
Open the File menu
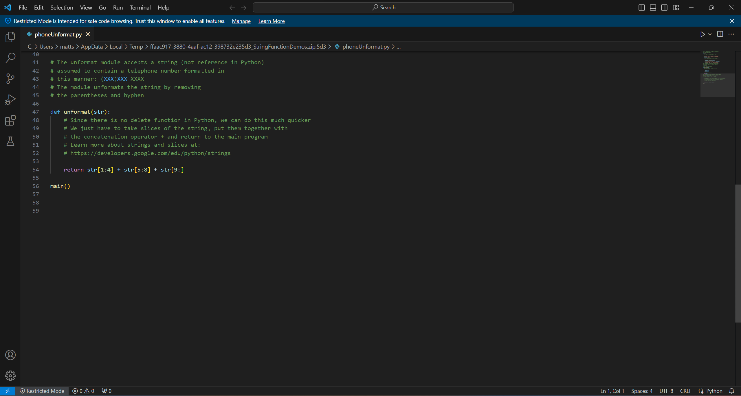(23, 8)
